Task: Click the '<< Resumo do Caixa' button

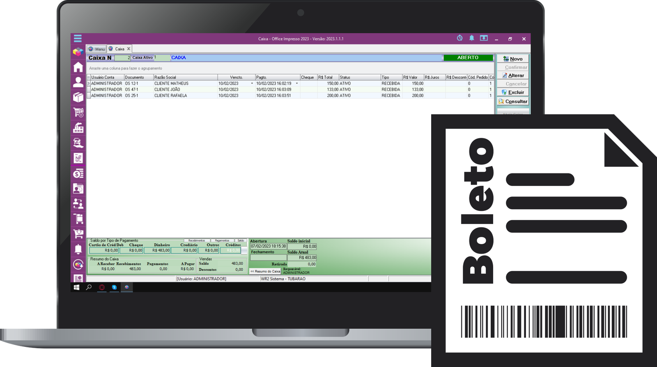Action: (265, 271)
